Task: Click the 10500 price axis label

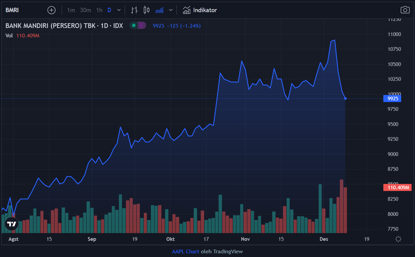Action: 394,64
